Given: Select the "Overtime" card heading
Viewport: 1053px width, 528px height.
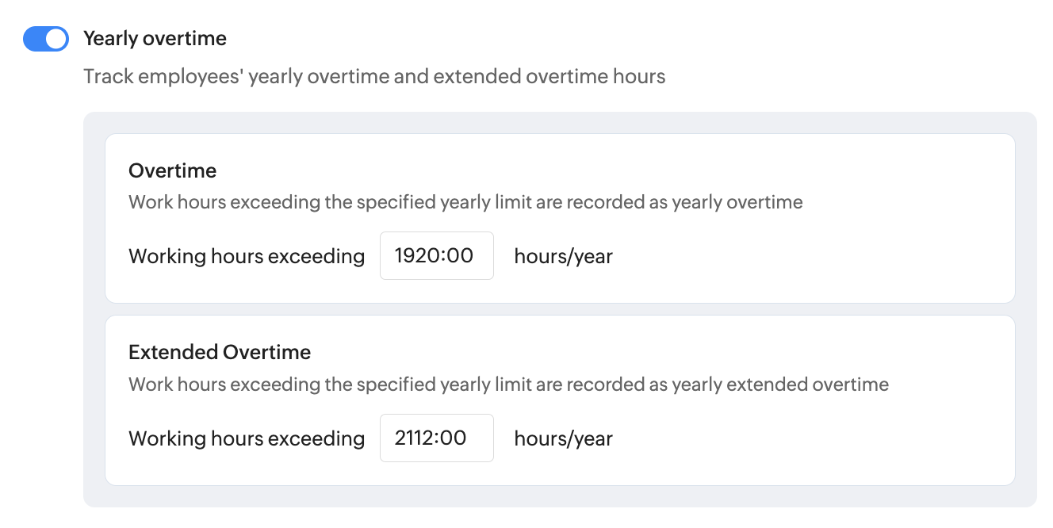Looking at the screenshot, I should click(x=172, y=170).
